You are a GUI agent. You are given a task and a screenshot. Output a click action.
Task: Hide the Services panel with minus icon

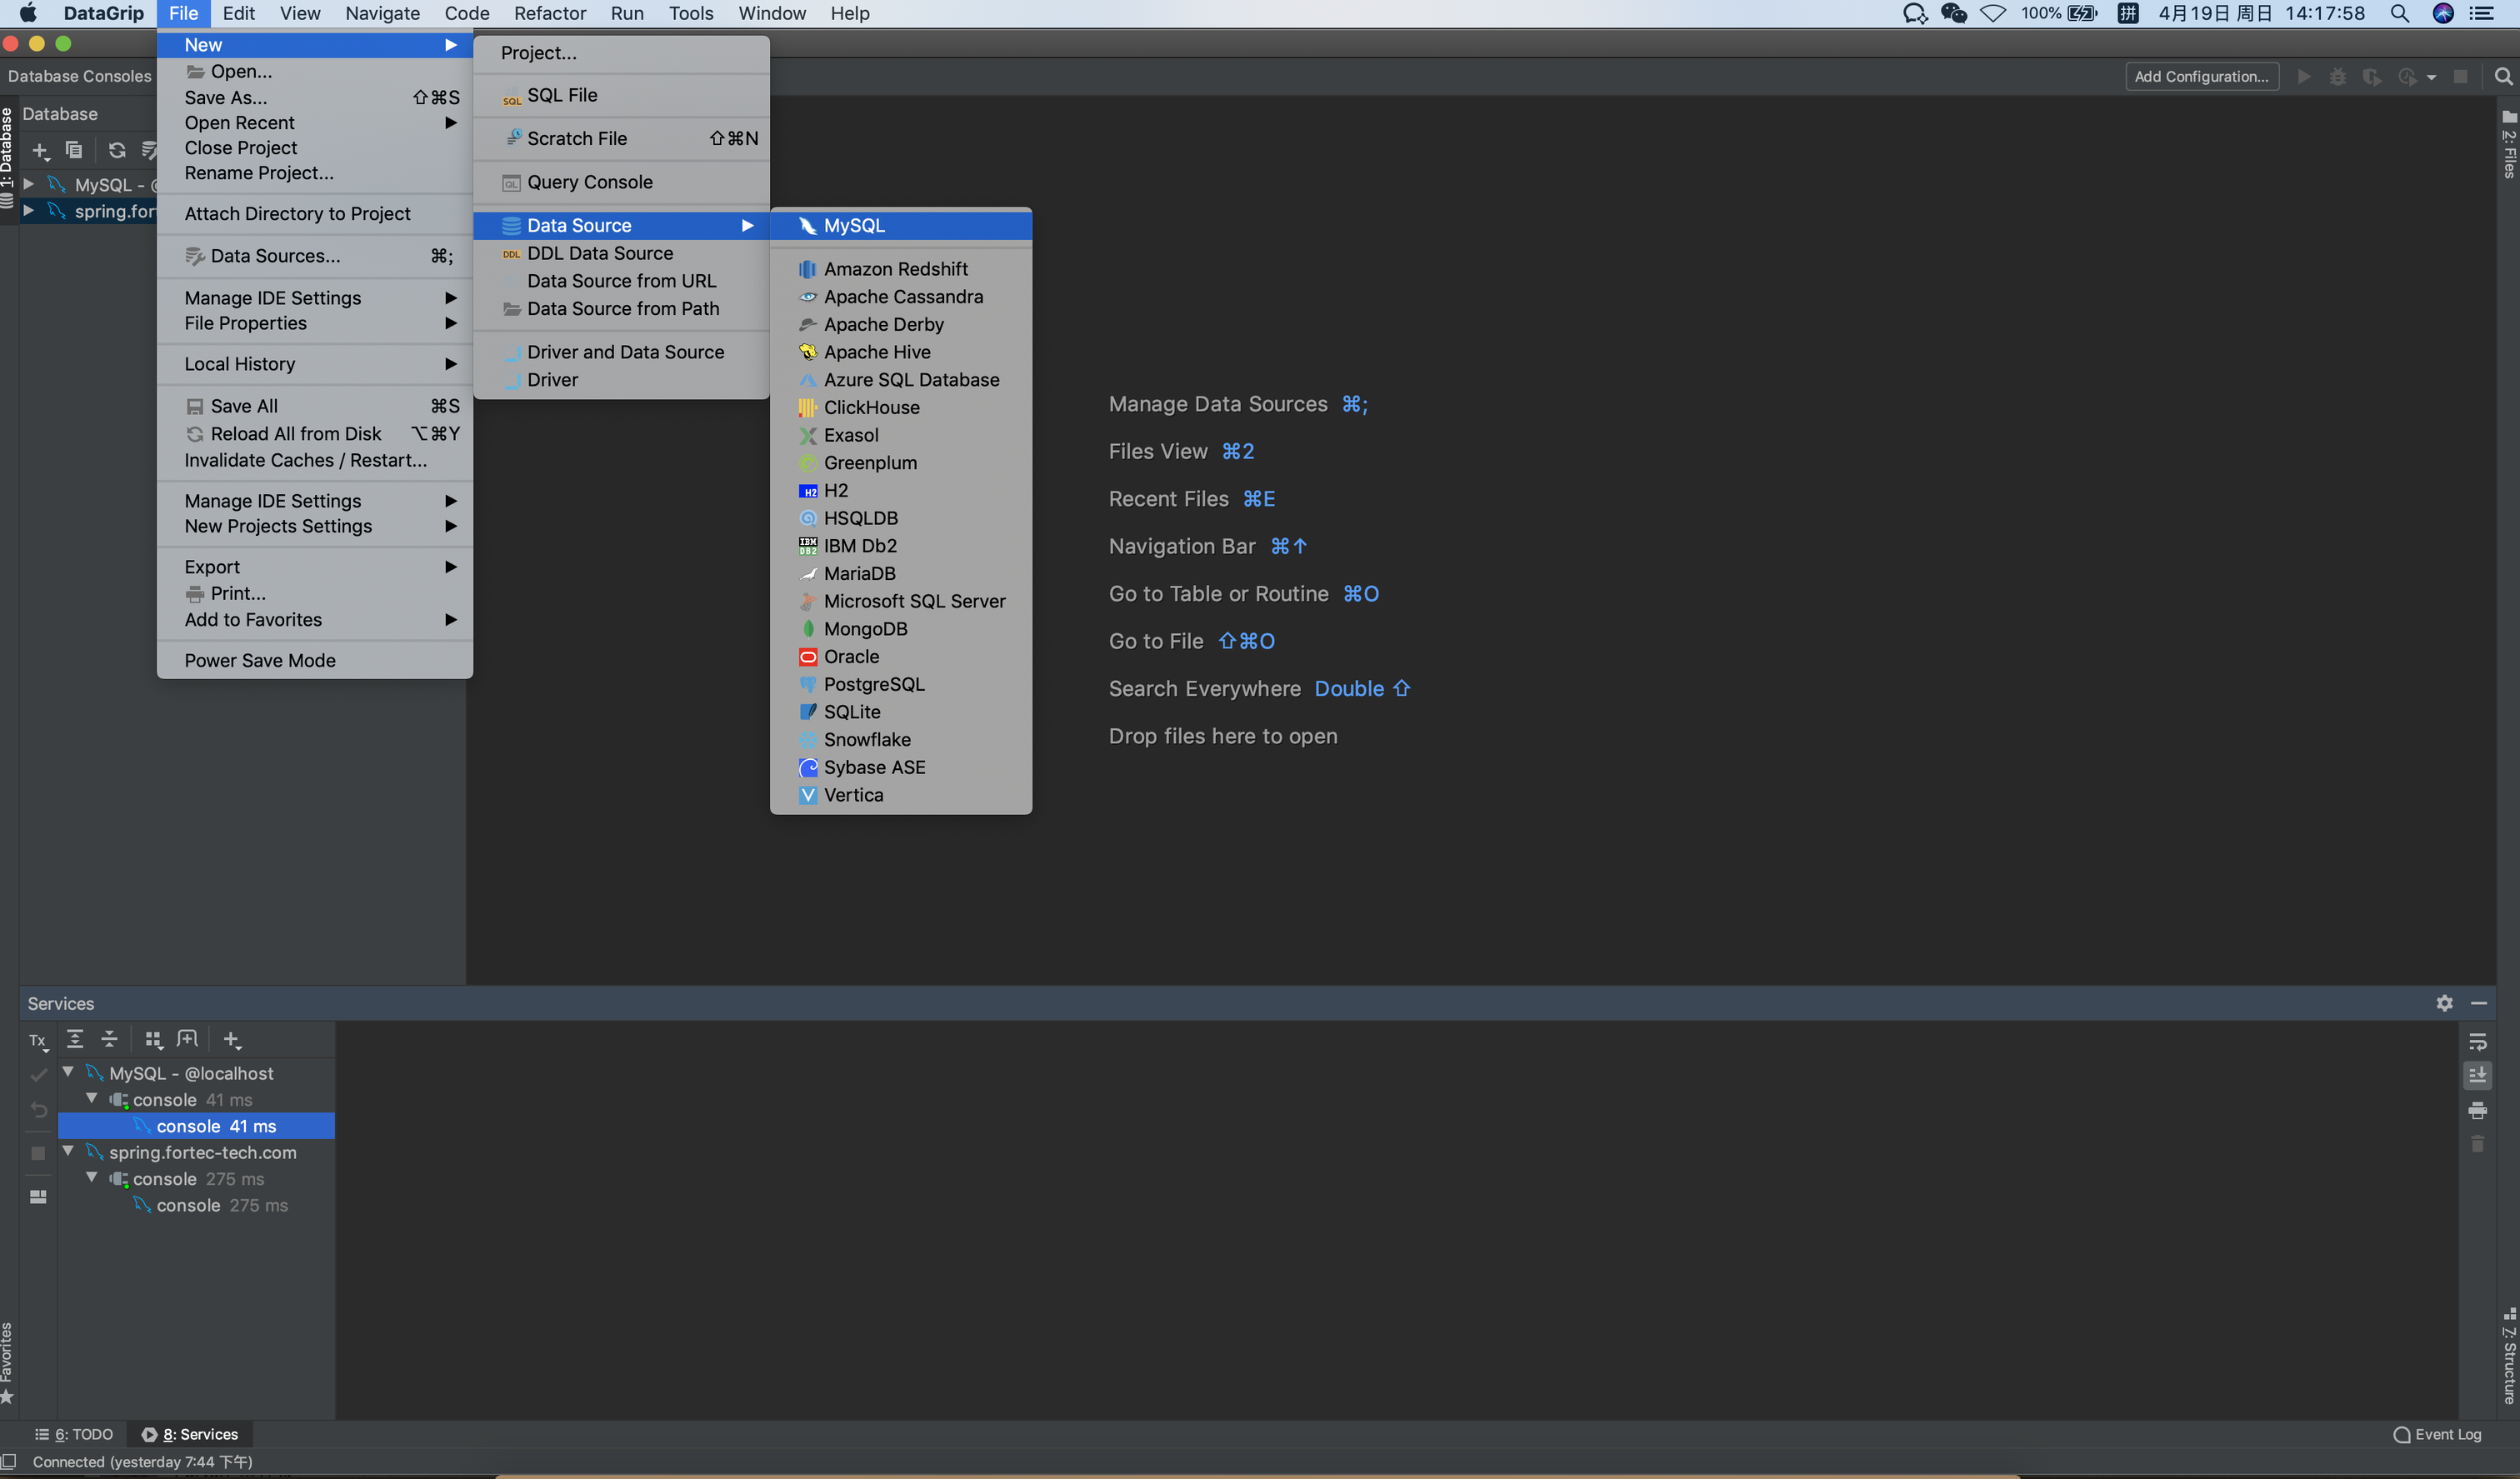pyautogui.click(x=2478, y=1003)
